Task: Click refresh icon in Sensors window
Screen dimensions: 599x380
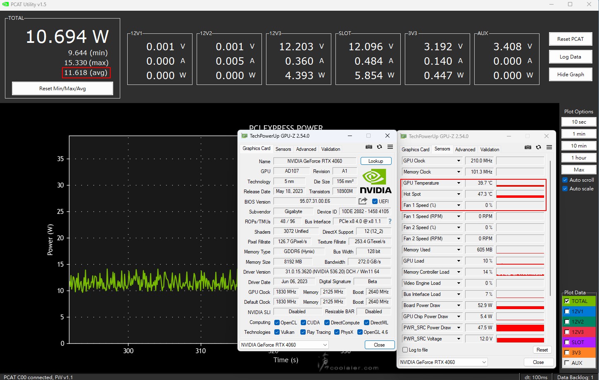Action: click(538, 147)
